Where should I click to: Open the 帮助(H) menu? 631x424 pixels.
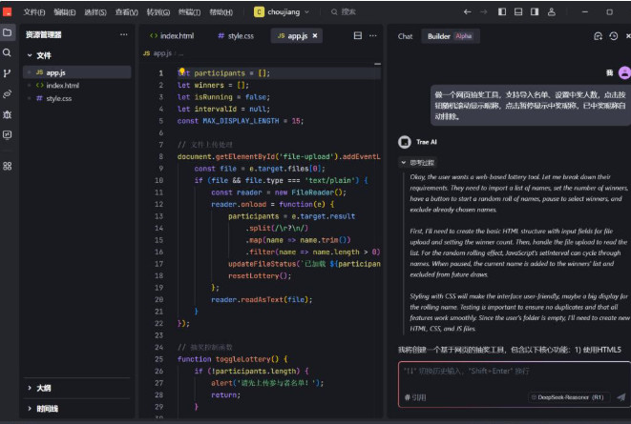point(221,12)
